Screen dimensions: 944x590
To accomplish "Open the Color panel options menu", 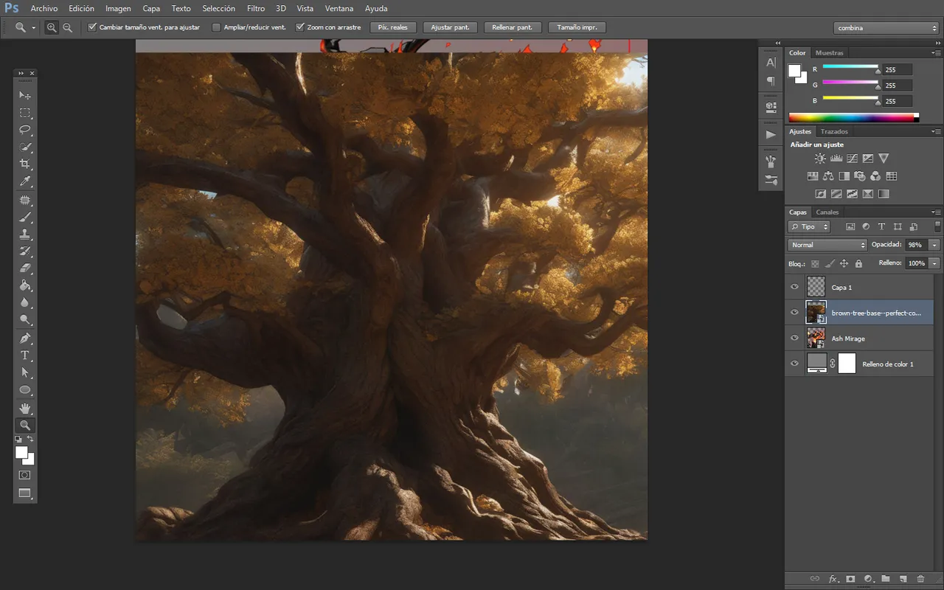I will pyautogui.click(x=937, y=53).
